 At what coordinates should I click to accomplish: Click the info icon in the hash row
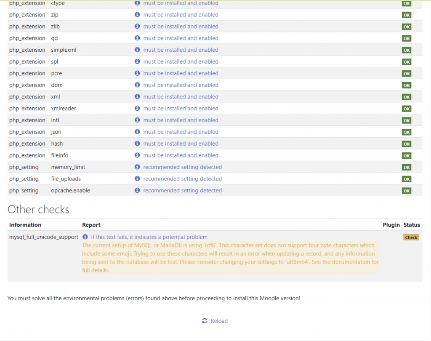[137, 144]
